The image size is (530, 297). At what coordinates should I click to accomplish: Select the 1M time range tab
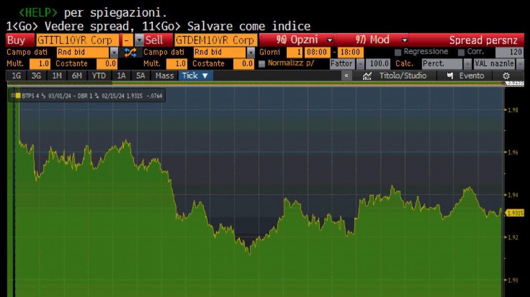pyautogui.click(x=57, y=76)
